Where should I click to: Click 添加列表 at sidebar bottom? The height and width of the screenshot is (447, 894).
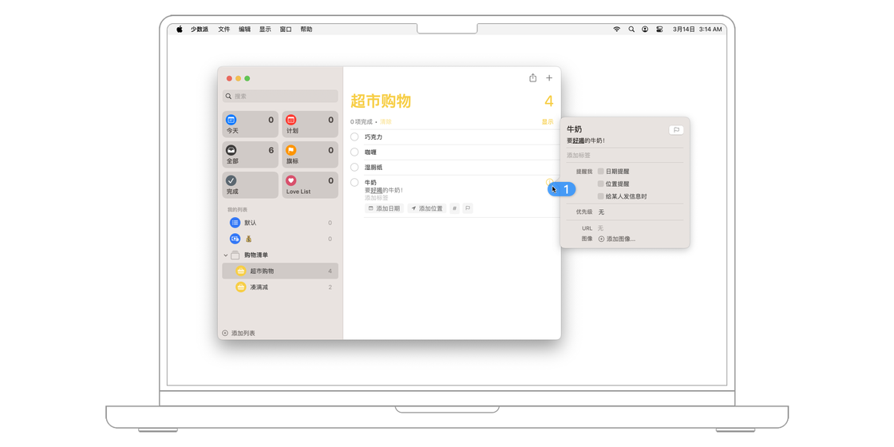tap(239, 333)
